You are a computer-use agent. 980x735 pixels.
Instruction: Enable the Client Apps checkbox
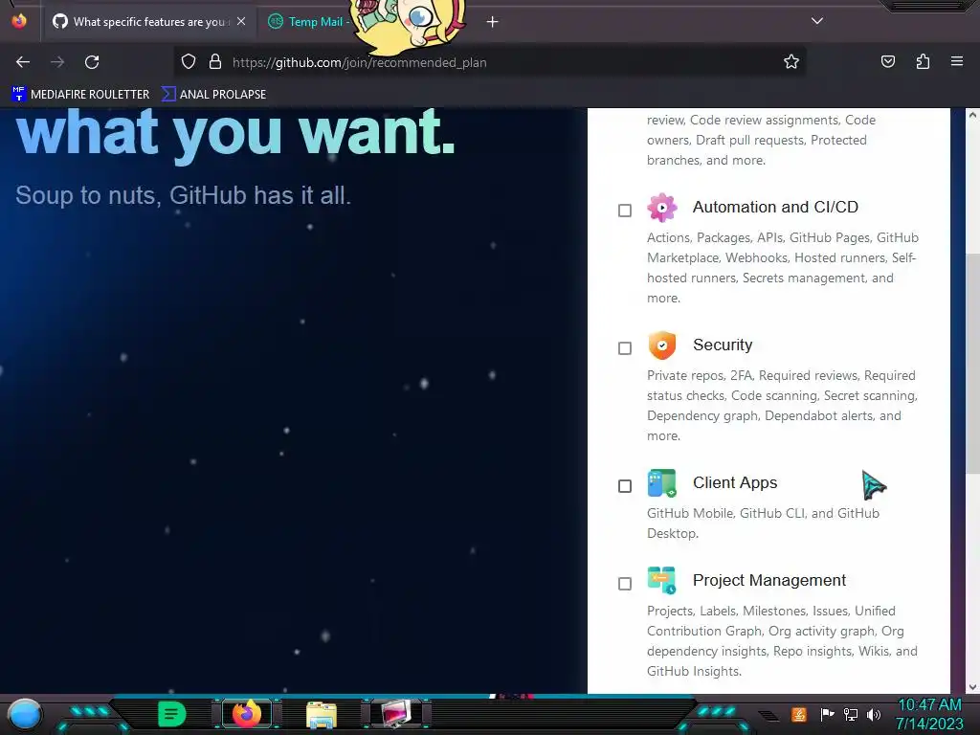click(624, 486)
